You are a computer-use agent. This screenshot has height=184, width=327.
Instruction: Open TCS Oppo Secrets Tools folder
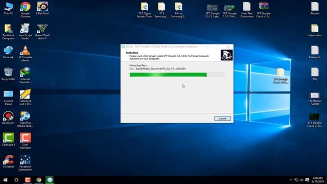pos(145,10)
